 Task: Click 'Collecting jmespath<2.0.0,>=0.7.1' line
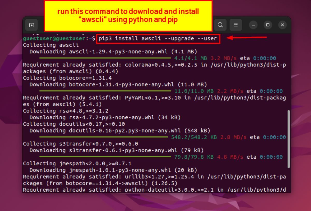[77, 164]
